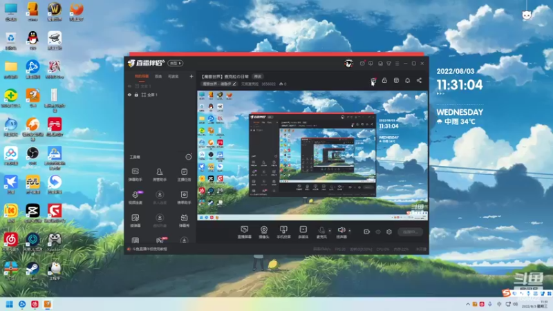Image resolution: width=553 pixels, height=311 pixels.
Task: Expand the microphone options arrow
Action: click(330, 231)
